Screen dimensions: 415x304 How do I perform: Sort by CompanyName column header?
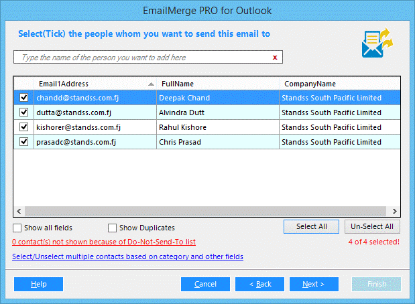(x=340, y=84)
